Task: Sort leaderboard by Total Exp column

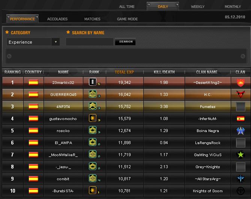Action: pos(124,72)
